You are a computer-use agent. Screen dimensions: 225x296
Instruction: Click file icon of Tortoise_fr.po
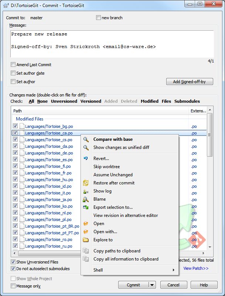[x=22, y=173]
